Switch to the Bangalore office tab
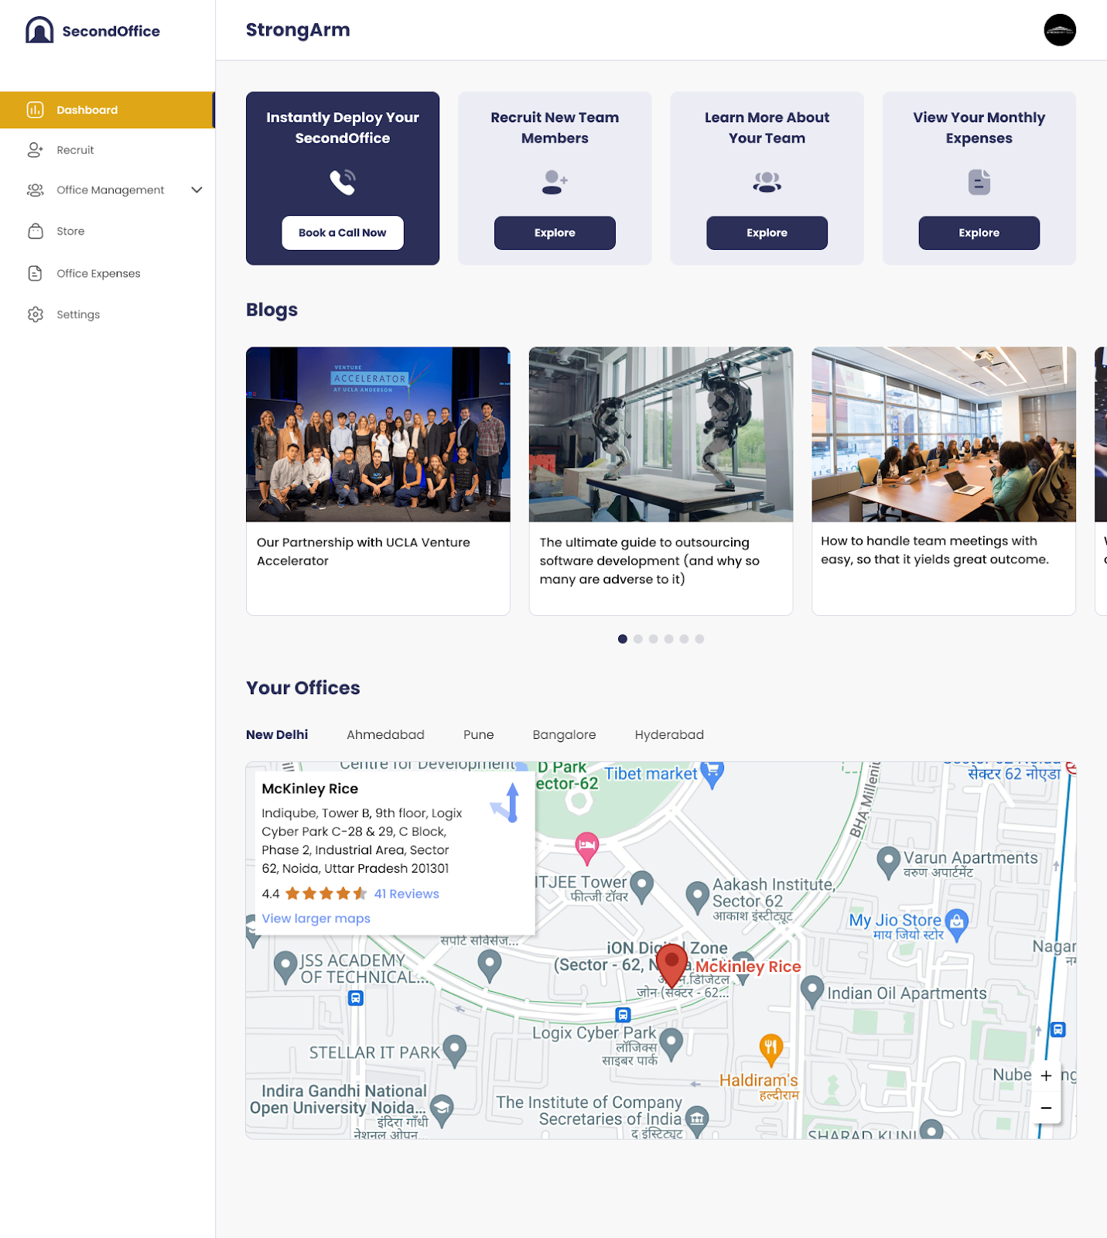 pos(564,734)
